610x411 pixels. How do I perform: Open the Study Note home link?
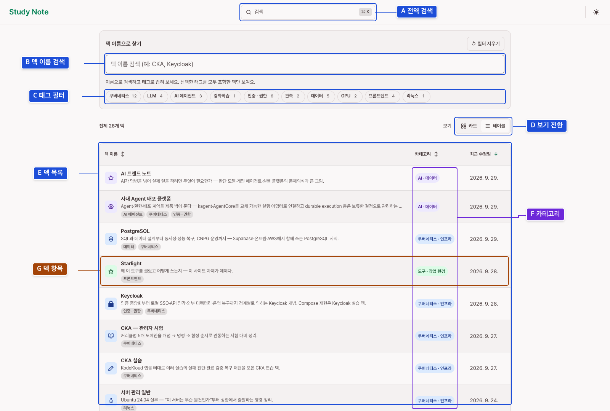click(x=29, y=12)
